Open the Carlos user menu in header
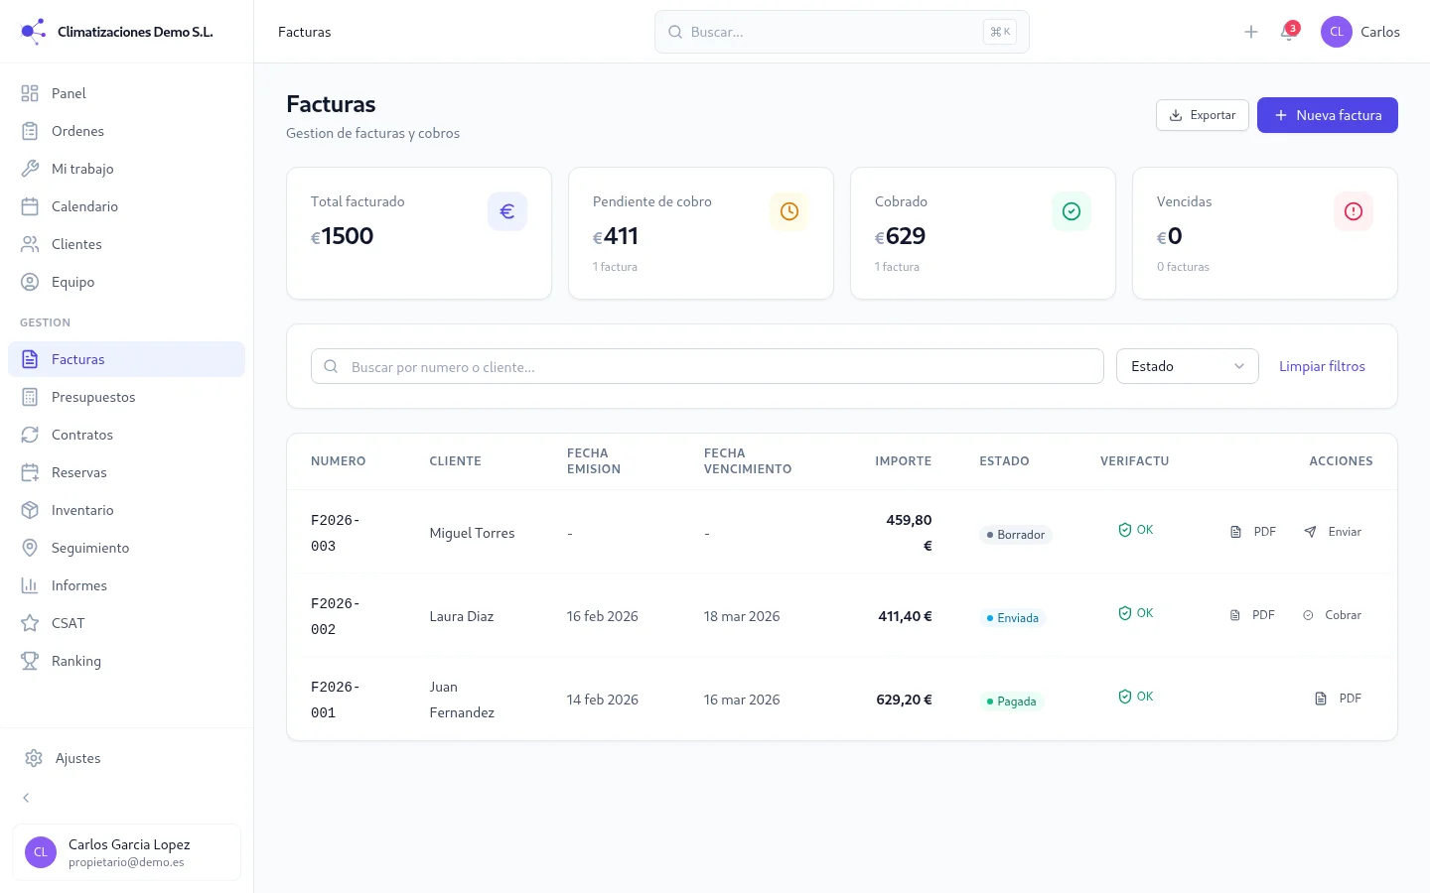The width and height of the screenshot is (1430, 893). coord(1359,32)
